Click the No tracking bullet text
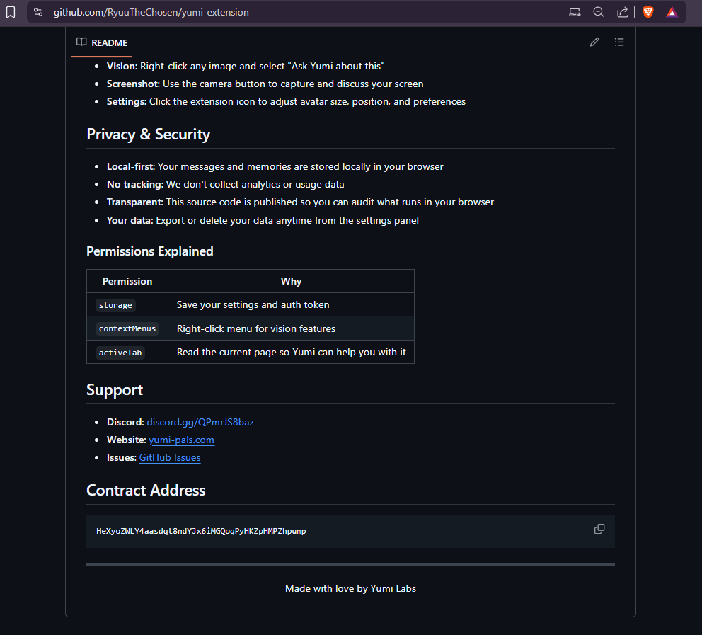This screenshot has width=702, height=635. pos(225,185)
